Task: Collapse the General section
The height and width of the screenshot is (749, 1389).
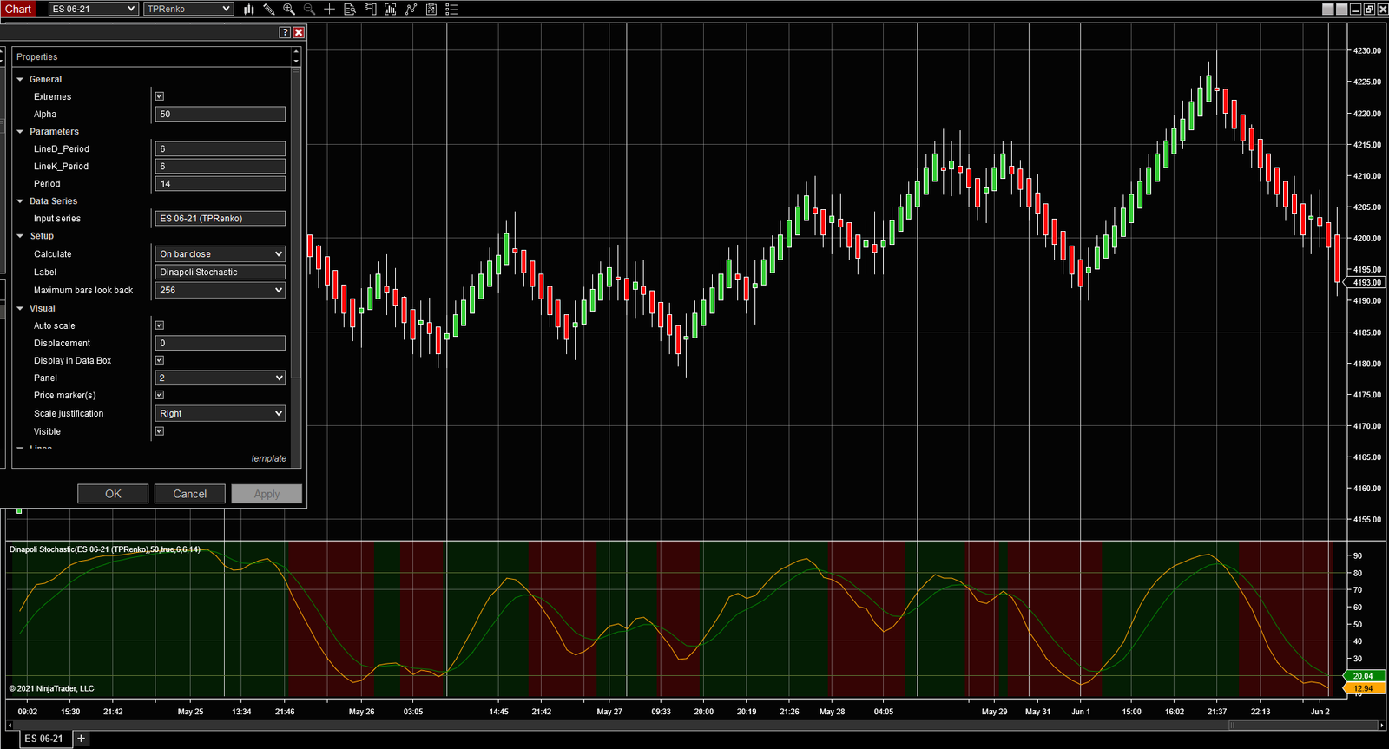Action: click(20, 79)
